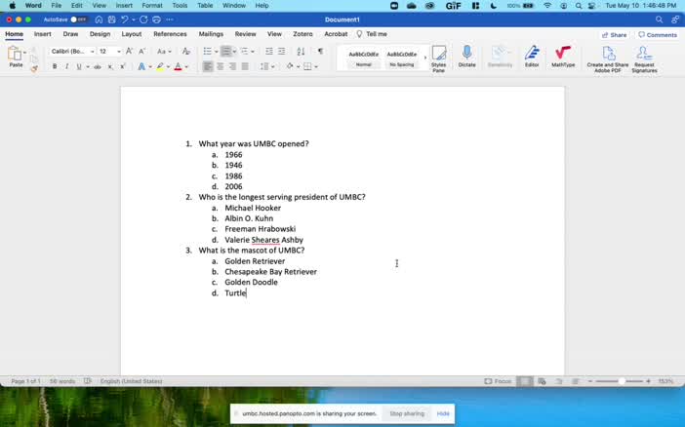Open the Layout ribbon tab
The height and width of the screenshot is (427, 685).
132,34
